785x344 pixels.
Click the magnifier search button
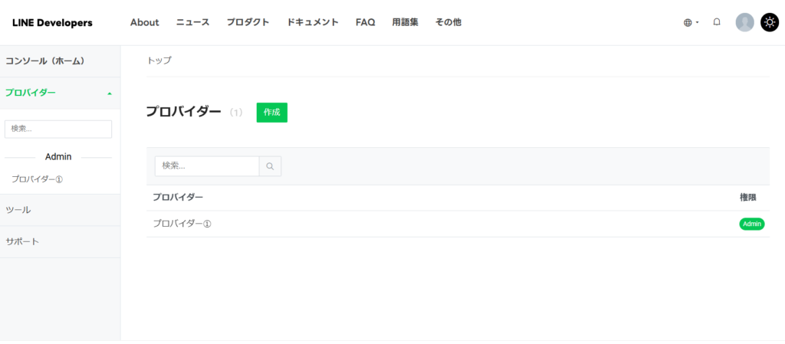pos(270,166)
